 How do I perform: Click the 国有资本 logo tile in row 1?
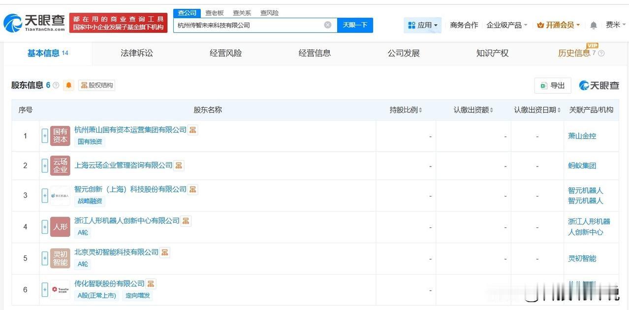pyautogui.click(x=61, y=136)
